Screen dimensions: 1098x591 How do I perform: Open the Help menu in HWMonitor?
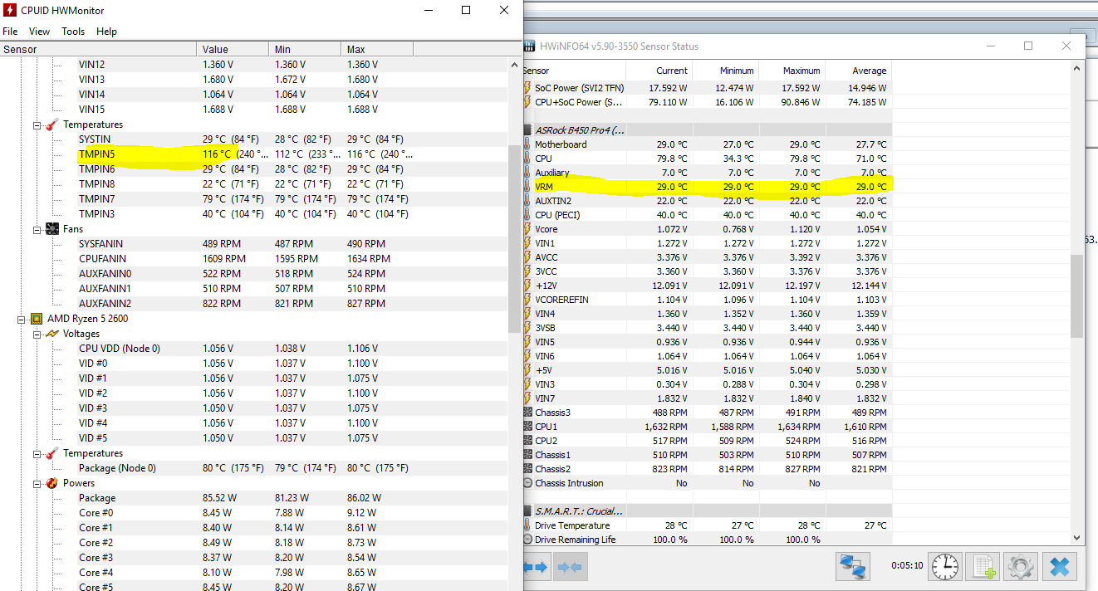click(x=106, y=32)
